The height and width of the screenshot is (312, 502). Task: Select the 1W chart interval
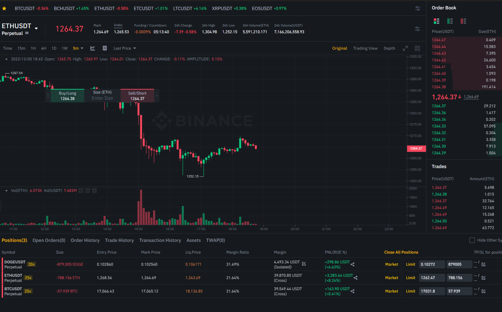(x=65, y=48)
